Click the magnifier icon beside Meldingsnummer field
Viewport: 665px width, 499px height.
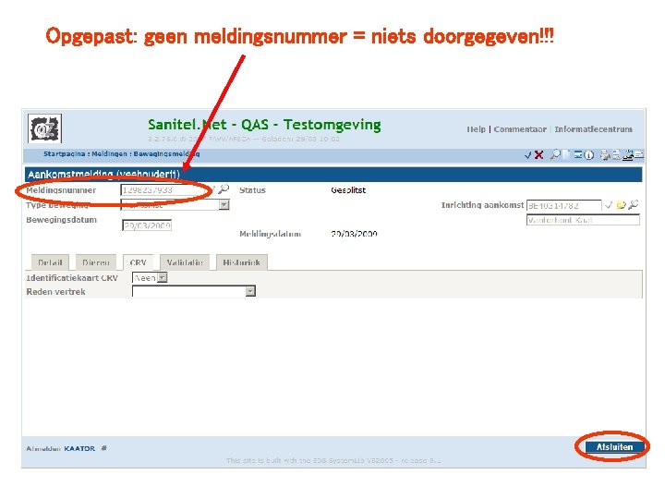224,189
